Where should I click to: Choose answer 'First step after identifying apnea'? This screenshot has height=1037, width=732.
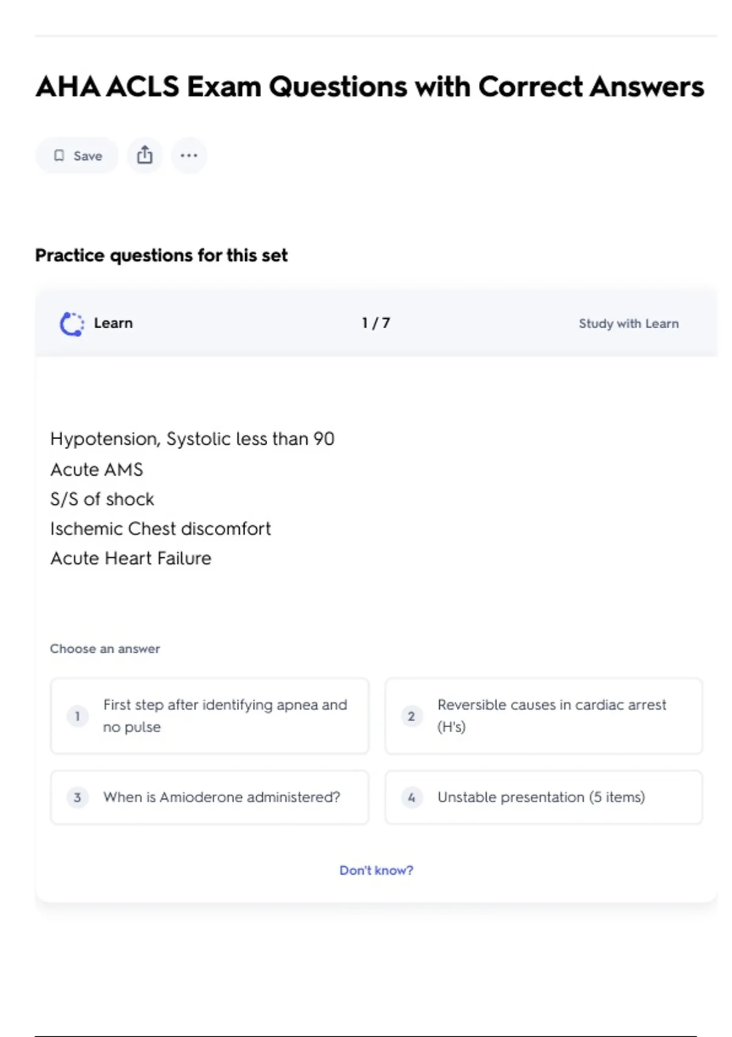[x=225, y=716]
